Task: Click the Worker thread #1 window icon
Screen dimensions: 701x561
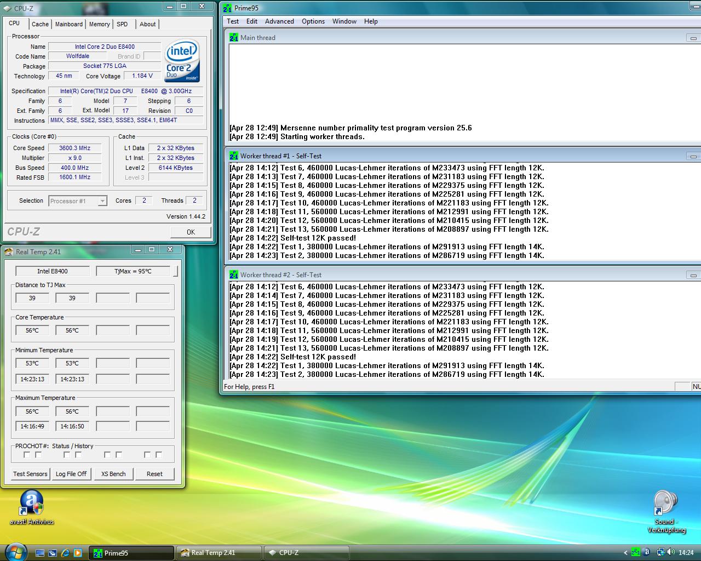Action: (x=234, y=156)
